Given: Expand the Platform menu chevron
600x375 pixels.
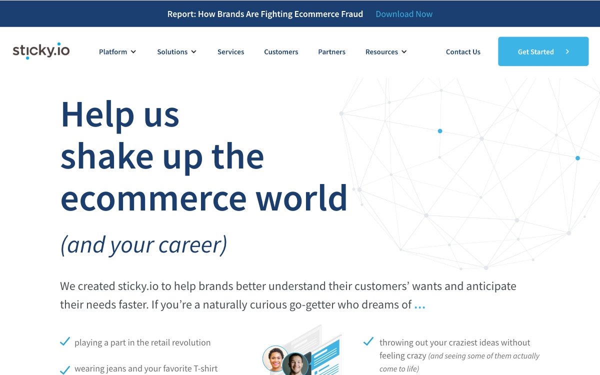Looking at the screenshot, I should coord(133,52).
